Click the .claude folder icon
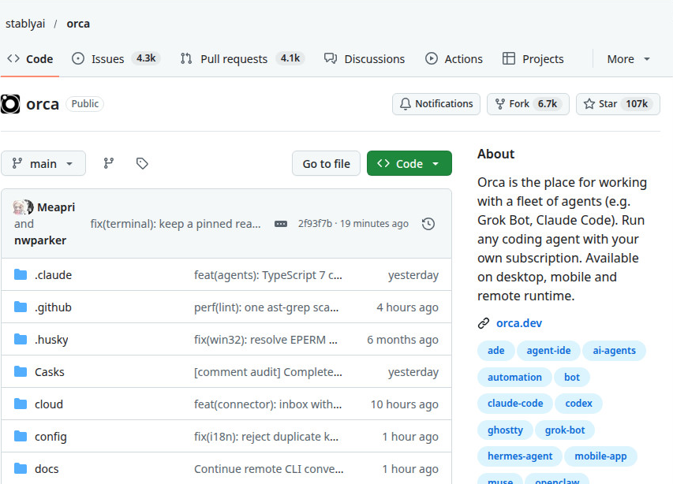673x484 pixels. pyautogui.click(x=21, y=274)
